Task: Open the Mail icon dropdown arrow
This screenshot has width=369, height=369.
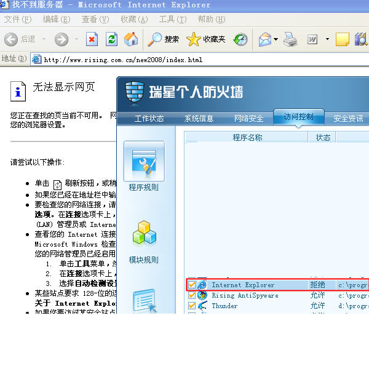Action: (x=276, y=39)
